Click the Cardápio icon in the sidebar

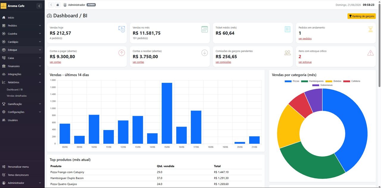pos(4,42)
